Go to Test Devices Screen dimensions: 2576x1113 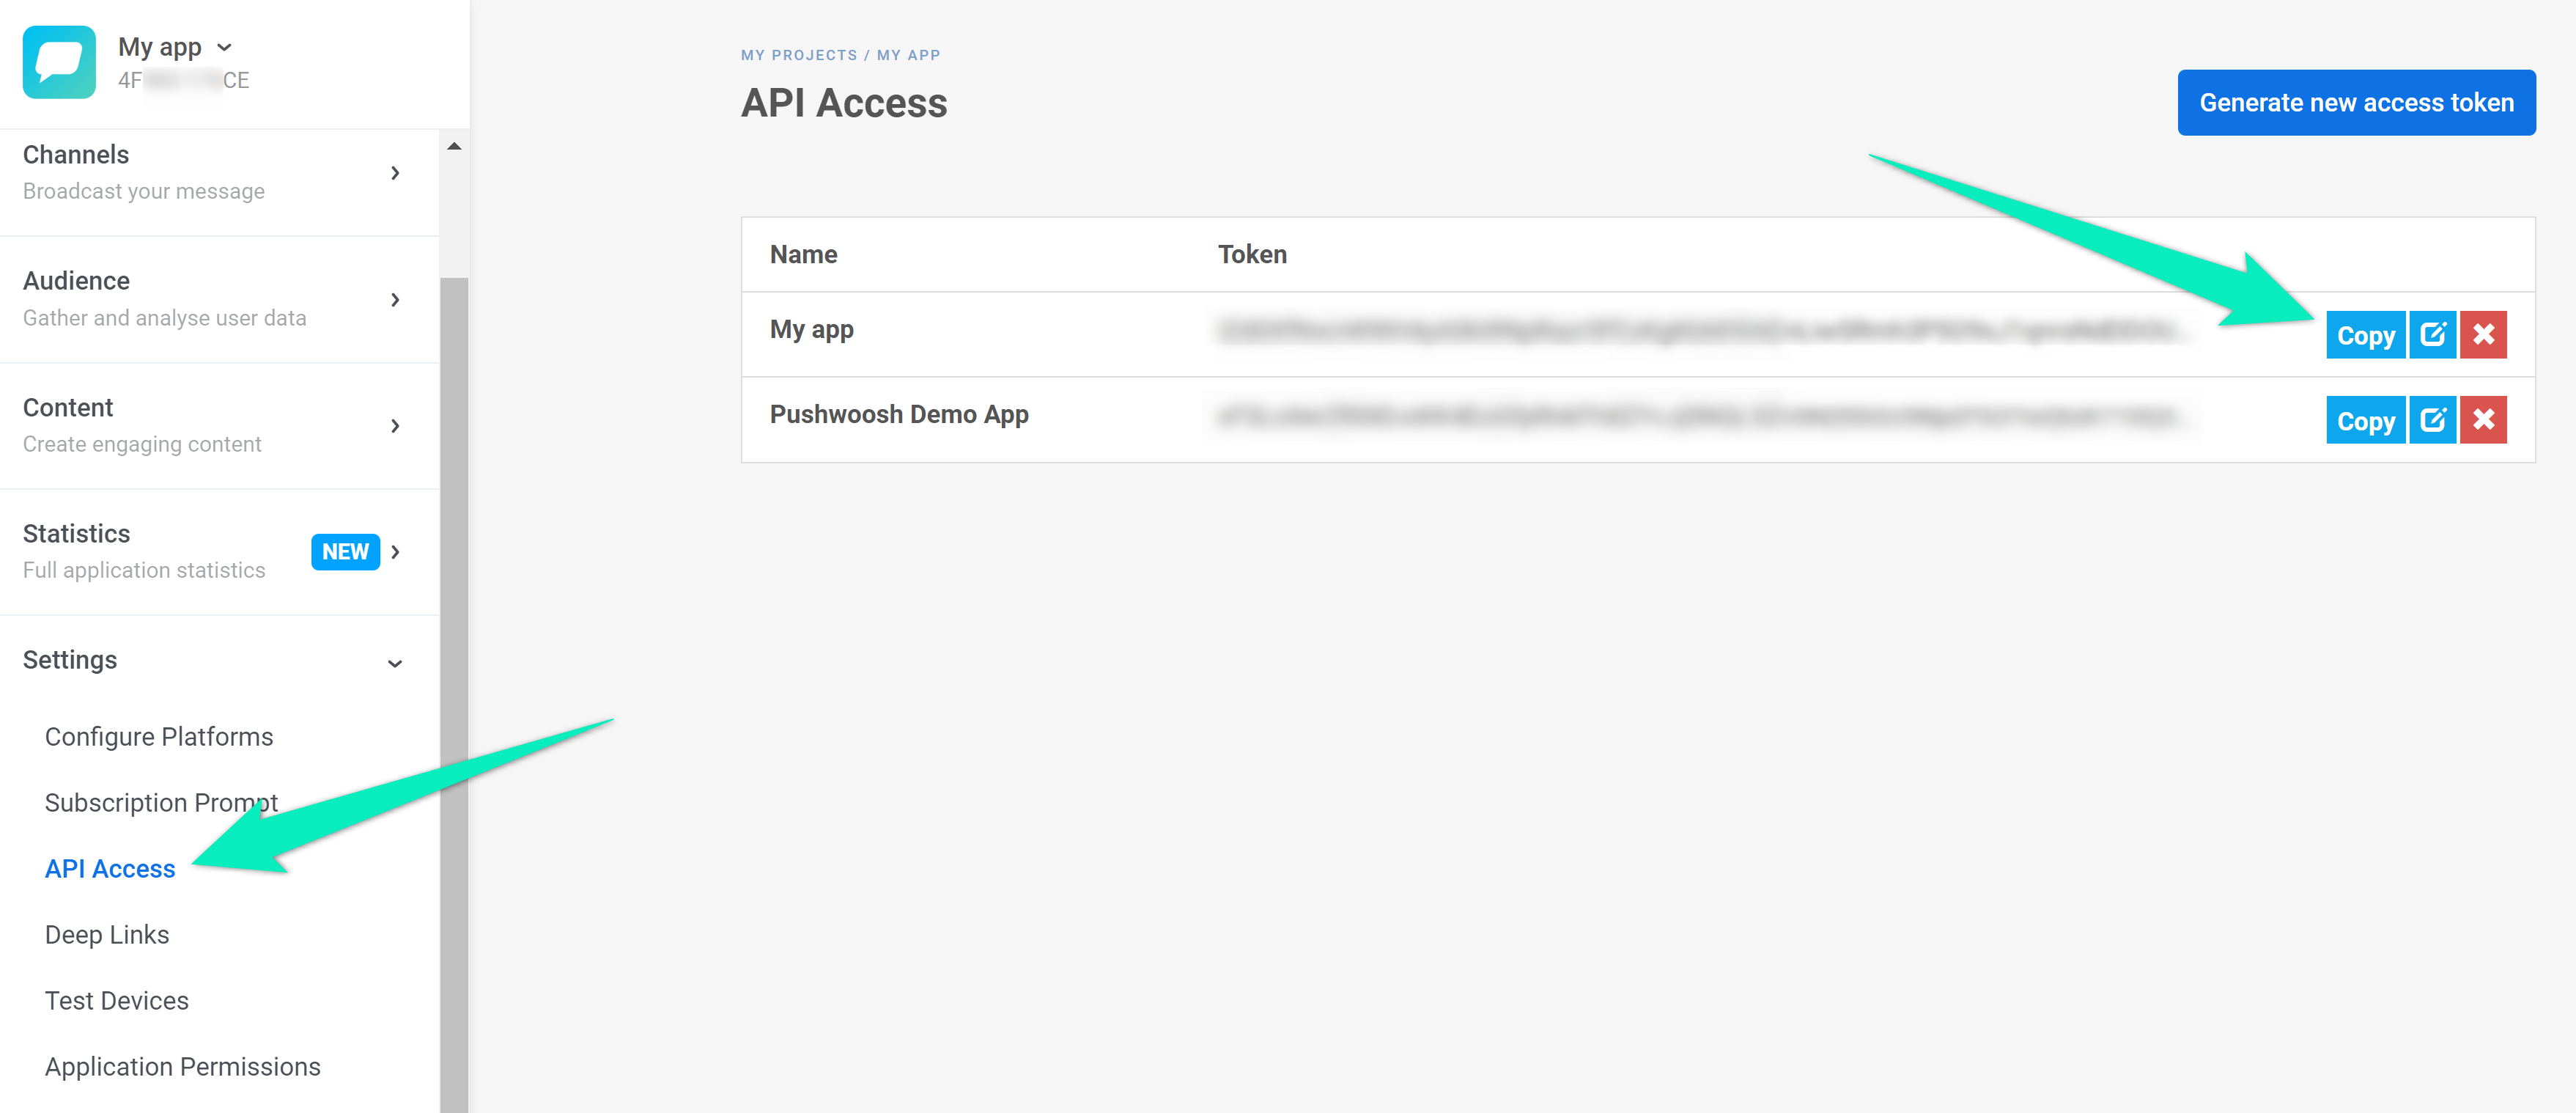click(x=117, y=1000)
